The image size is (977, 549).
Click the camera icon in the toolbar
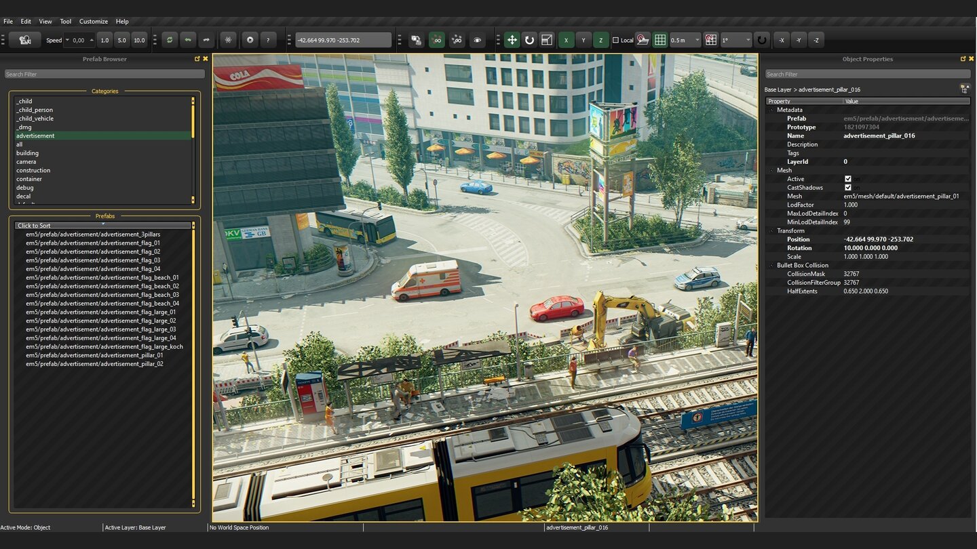tap(25, 40)
